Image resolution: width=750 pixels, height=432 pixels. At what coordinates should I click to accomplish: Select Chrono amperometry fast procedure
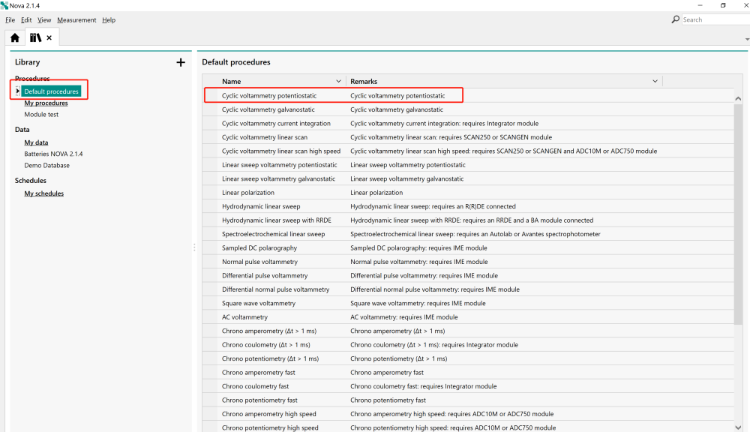coord(258,373)
